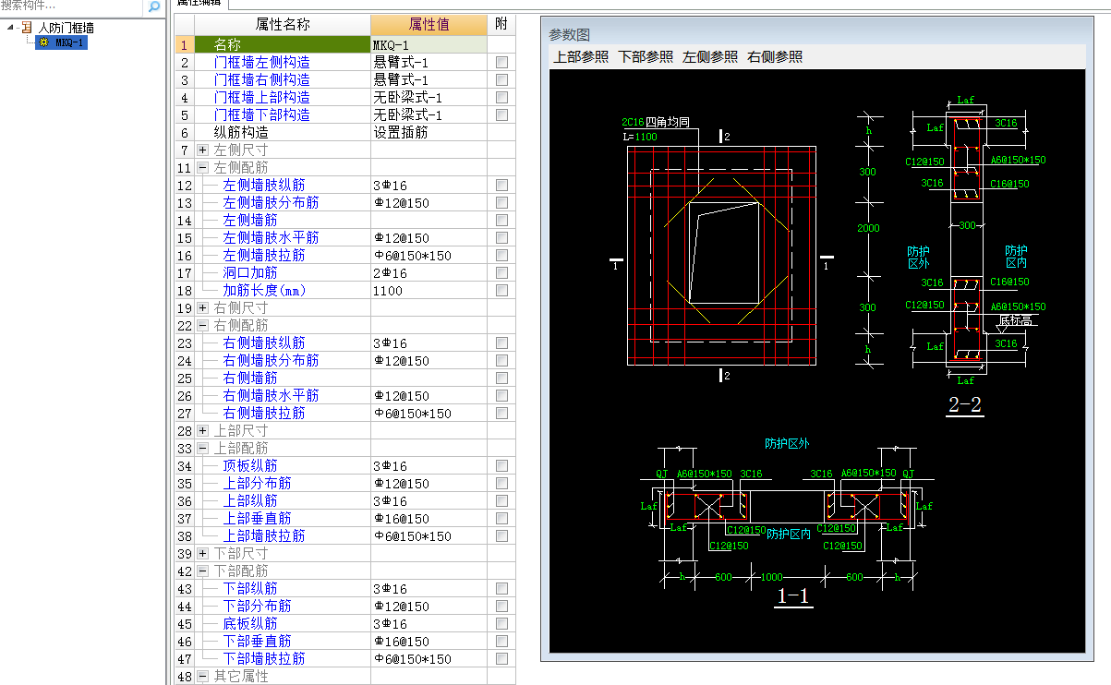Click 门框墙左侧构造 value 悬臂式-1
Screen dimensions: 1111x685
[429, 62]
